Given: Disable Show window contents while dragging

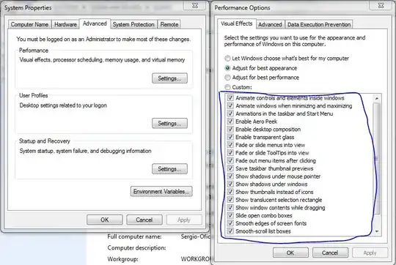Looking at the screenshot, I should point(230,207).
